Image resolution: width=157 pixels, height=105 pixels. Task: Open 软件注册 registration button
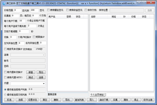click(x=148, y=100)
